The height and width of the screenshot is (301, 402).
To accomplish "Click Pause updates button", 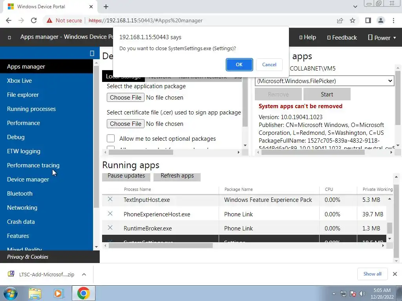I will point(126,176).
